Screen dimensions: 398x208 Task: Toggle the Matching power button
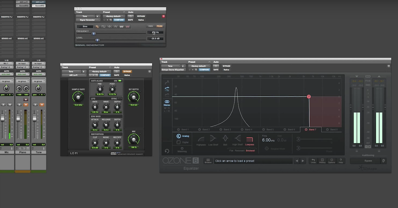pos(182,148)
